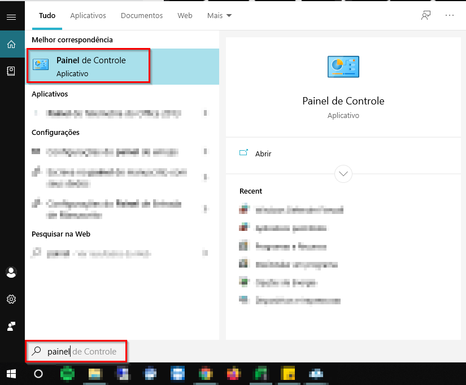The image size is (466, 385).
Task: Click the Windows Start button
Action: coord(11,374)
